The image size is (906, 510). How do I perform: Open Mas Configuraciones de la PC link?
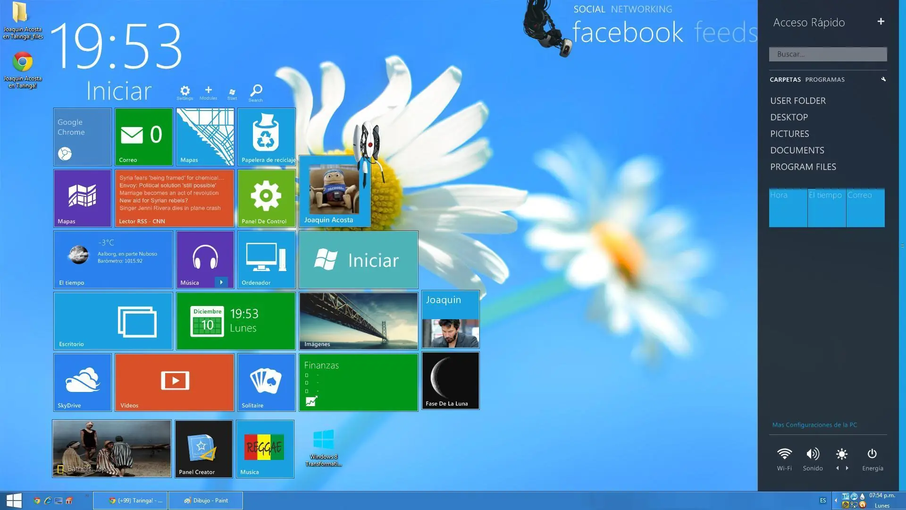coord(814,425)
